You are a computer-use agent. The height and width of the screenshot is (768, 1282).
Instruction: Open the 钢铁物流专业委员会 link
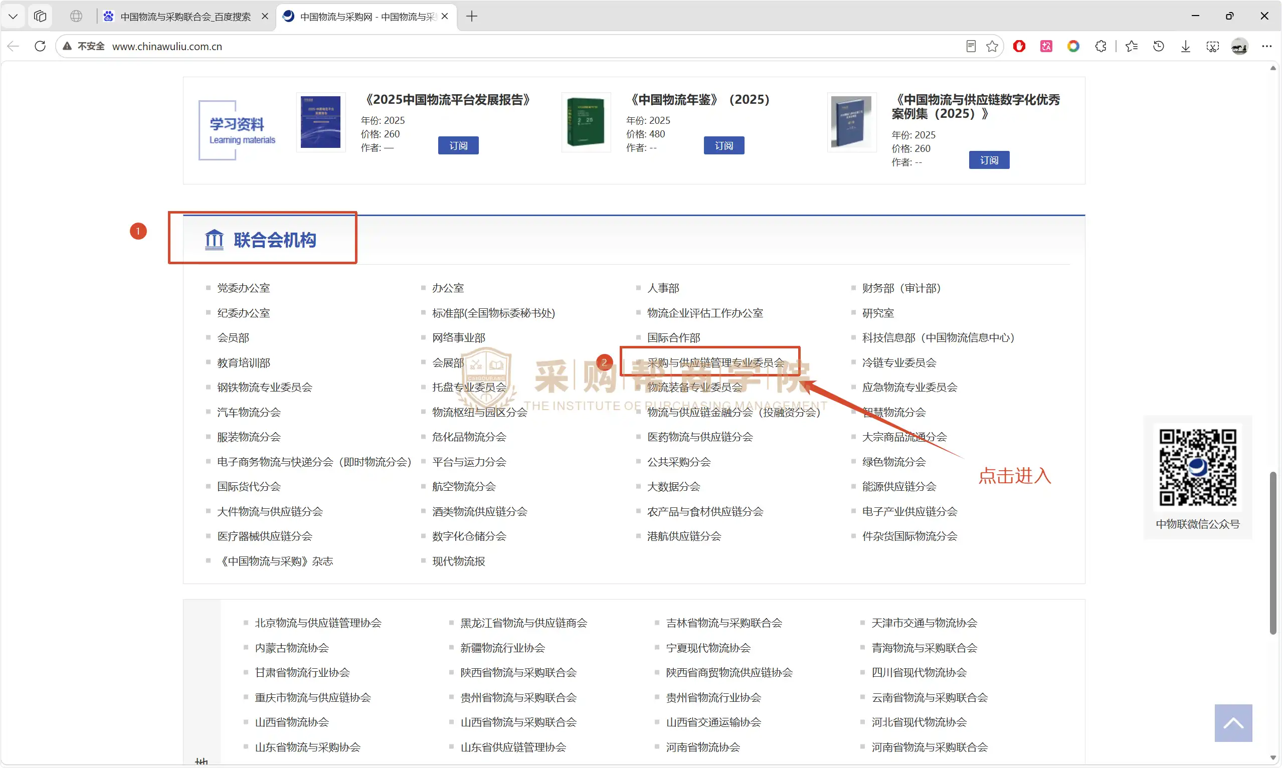coord(265,387)
